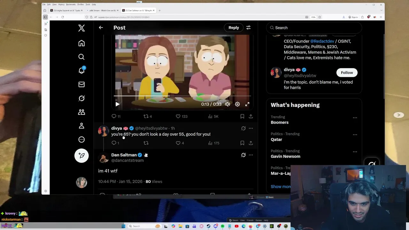Open Profile person icon in sidebar

click(x=81, y=126)
